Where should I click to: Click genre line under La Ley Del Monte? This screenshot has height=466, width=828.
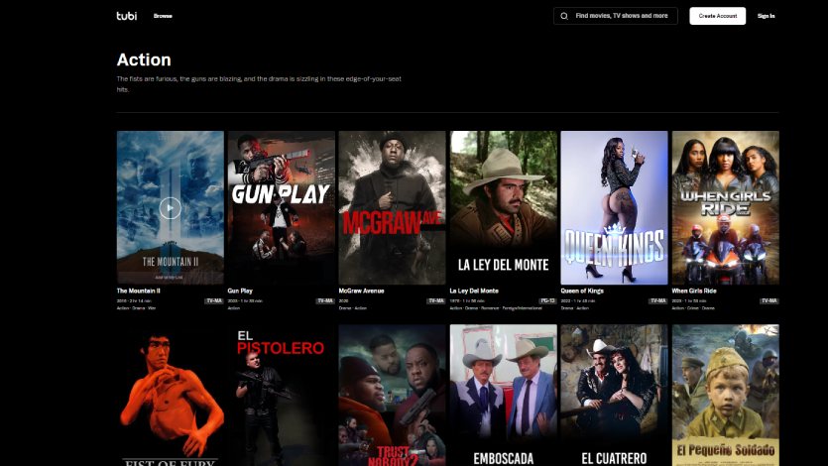(x=496, y=308)
